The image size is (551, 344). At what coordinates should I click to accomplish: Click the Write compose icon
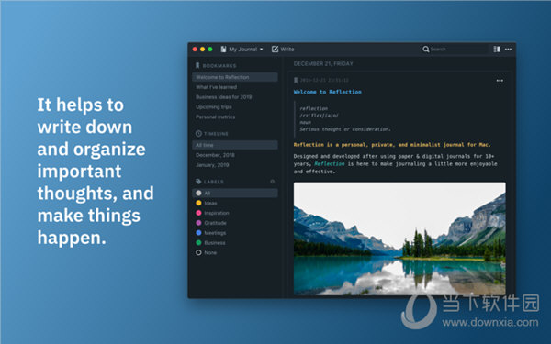click(275, 50)
